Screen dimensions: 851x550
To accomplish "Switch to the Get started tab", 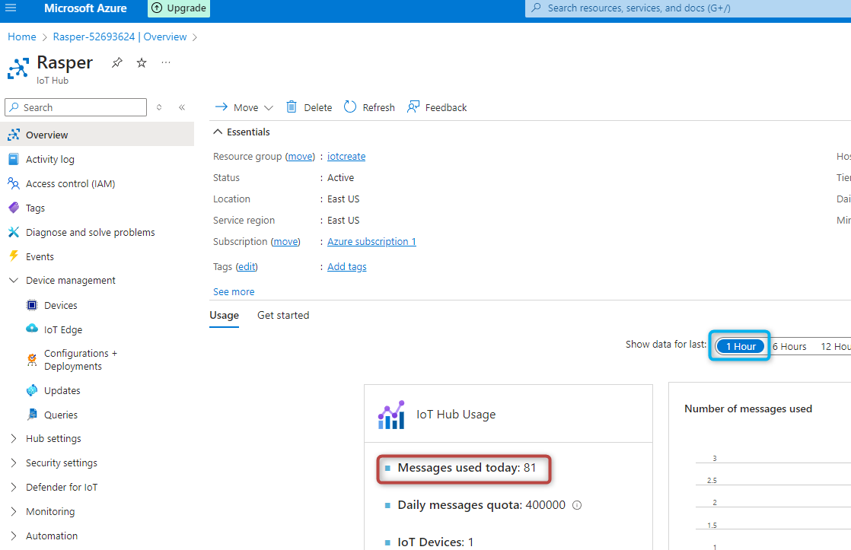I will 283,316.
